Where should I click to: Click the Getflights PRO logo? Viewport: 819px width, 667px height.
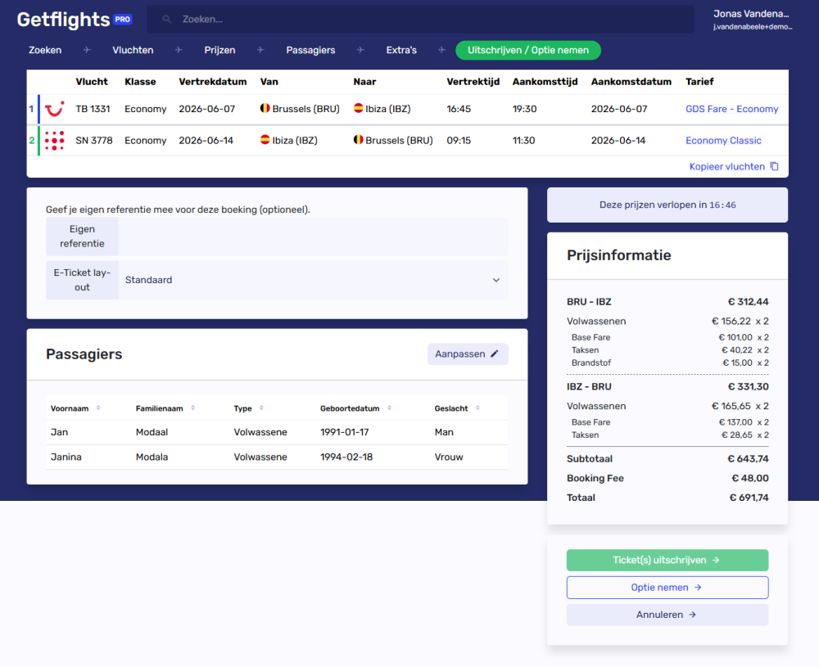[x=74, y=20]
